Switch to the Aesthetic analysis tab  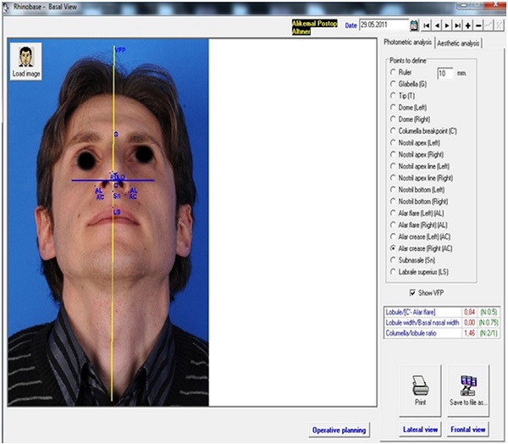coord(458,42)
